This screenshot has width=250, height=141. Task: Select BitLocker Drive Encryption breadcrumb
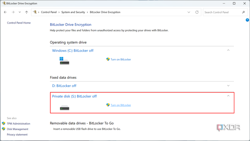coord(105,12)
